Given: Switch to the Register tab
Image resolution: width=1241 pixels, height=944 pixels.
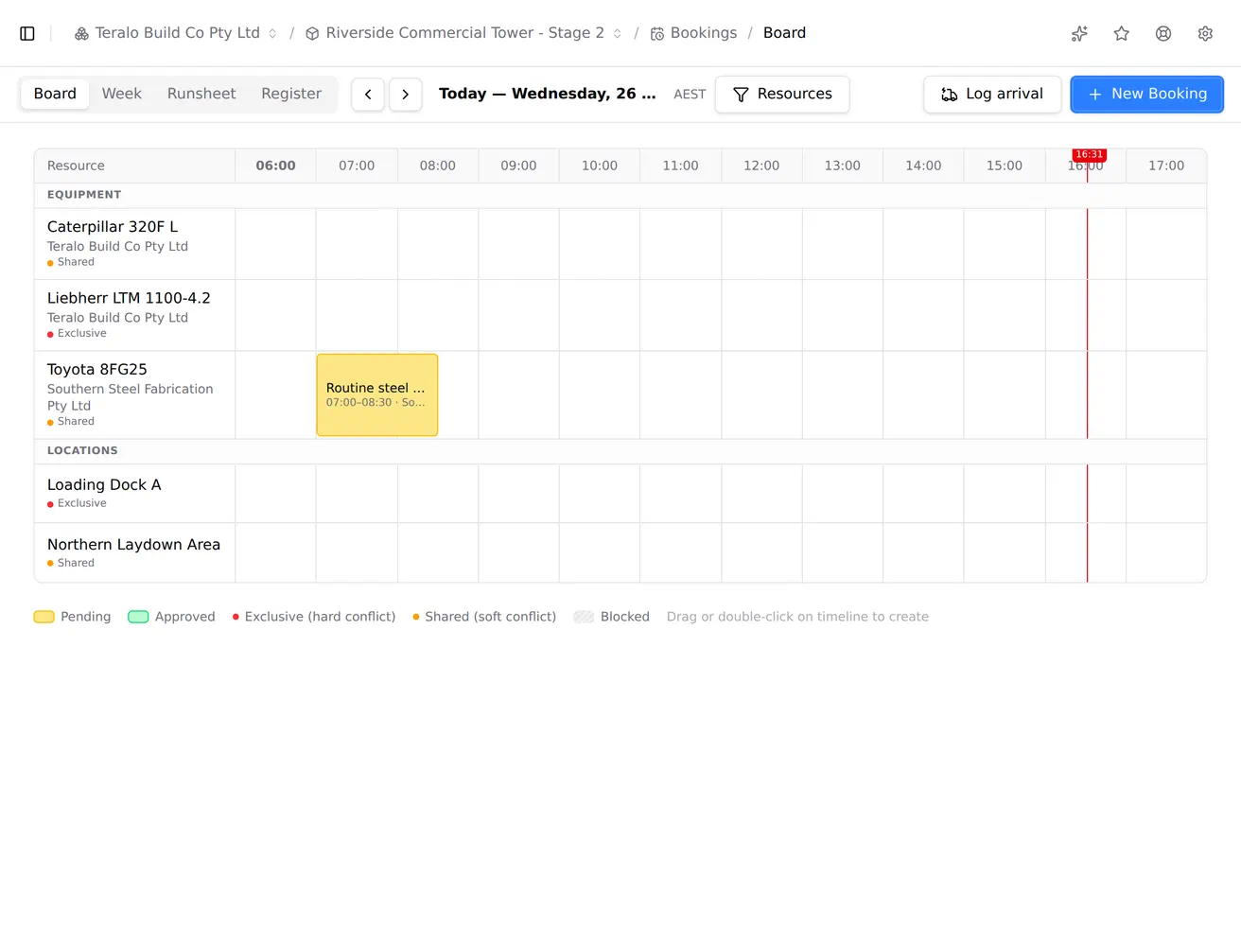Looking at the screenshot, I should 291,94.
